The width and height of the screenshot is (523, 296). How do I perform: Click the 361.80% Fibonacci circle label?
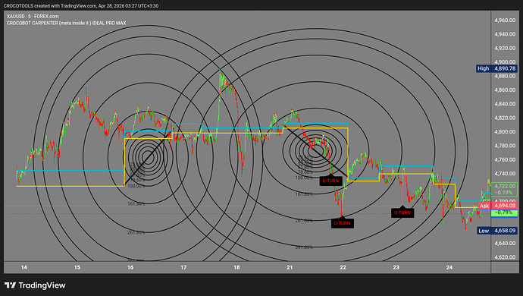(x=304, y=247)
